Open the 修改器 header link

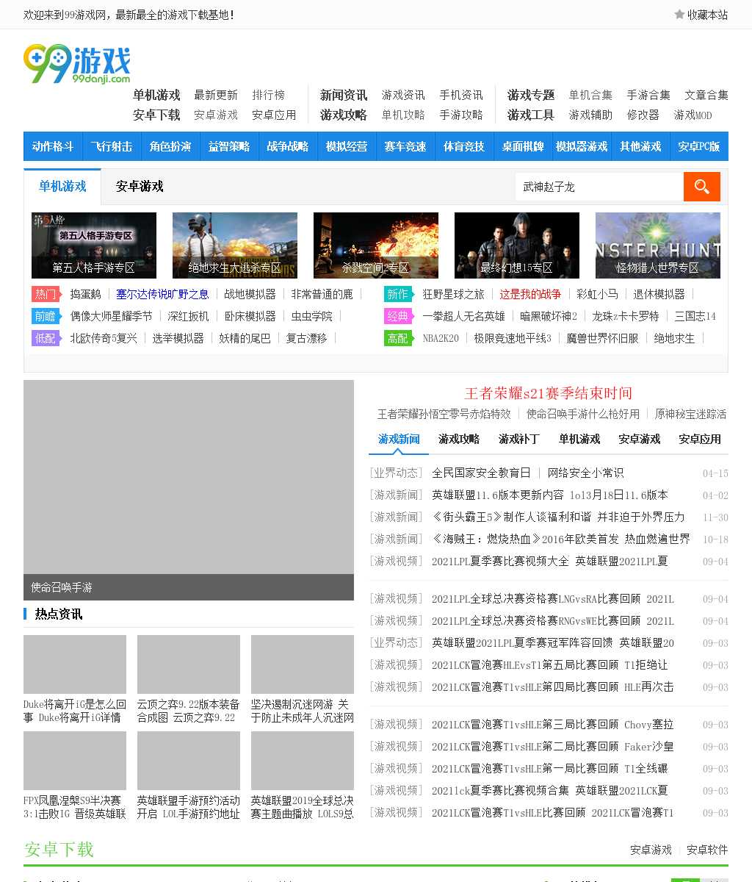[643, 115]
